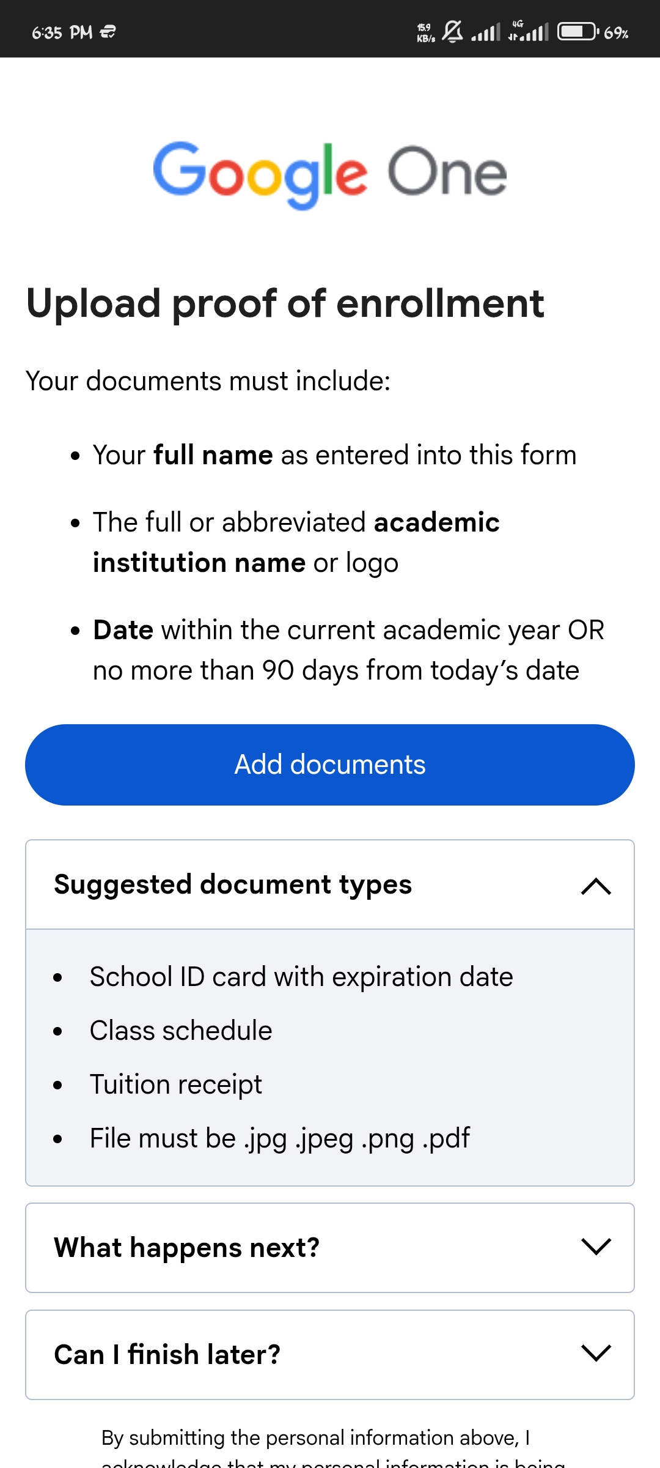
Task: Tap the Add documents button
Action: [x=330, y=765]
